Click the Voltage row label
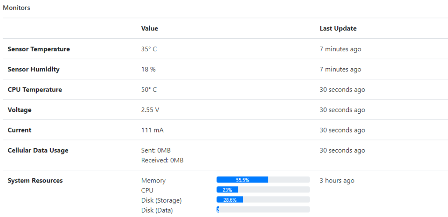Screen dimensions: 448x217 pyautogui.click(x=19, y=110)
